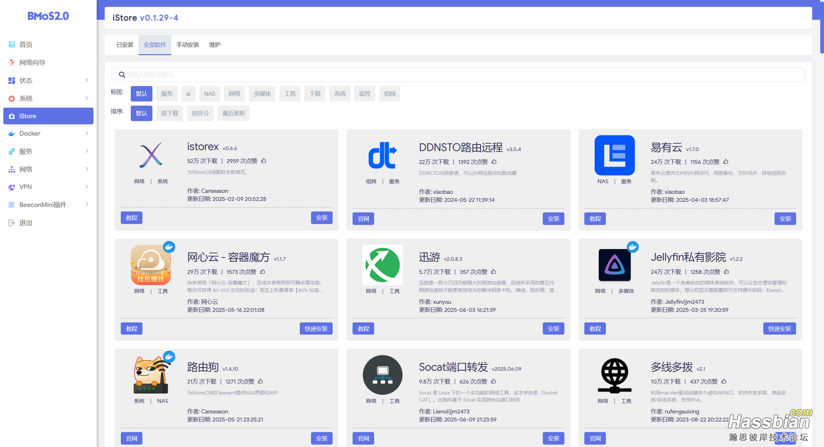Click 快速安装 for Jellyfin私有影院
Viewport: 824px width, 447px height.
click(x=780, y=329)
